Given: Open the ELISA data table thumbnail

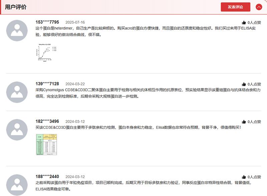Looking at the screenshot, I should pos(45,145).
